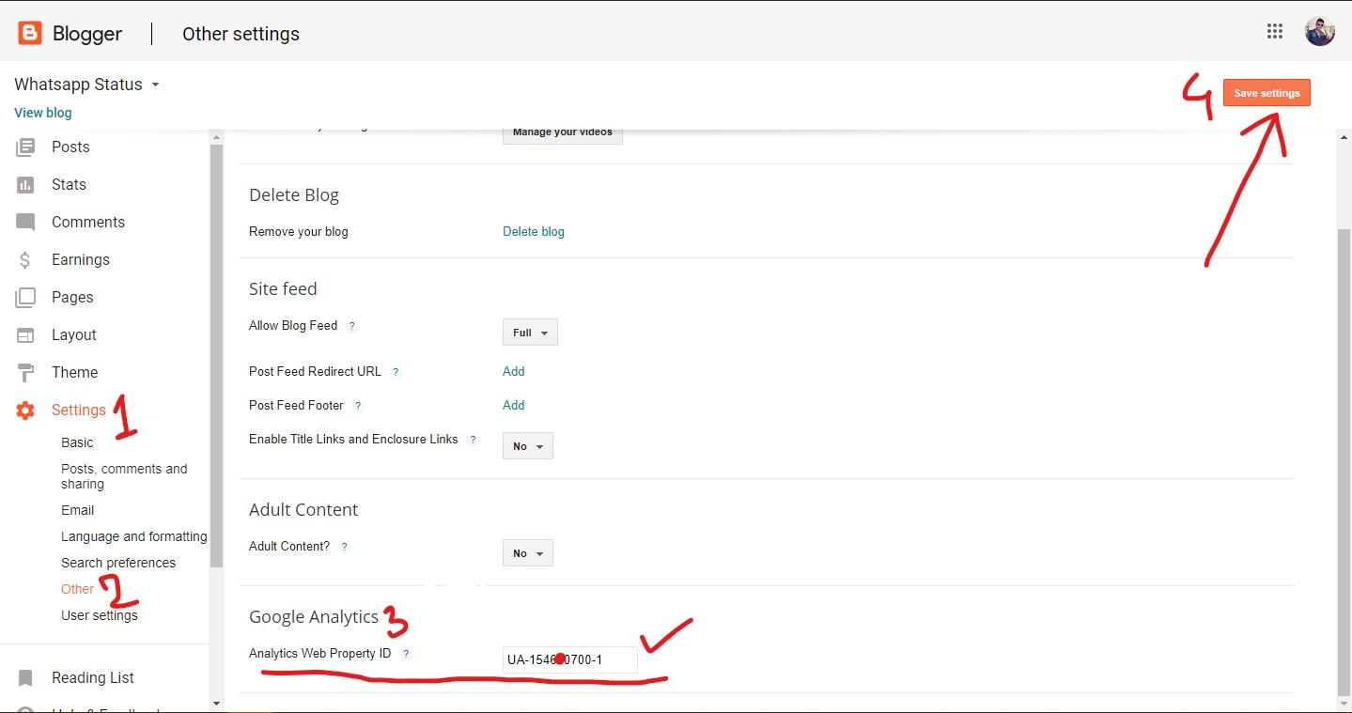This screenshot has height=713, width=1352.
Task: Click the Pages sidebar icon
Action: (x=25, y=298)
